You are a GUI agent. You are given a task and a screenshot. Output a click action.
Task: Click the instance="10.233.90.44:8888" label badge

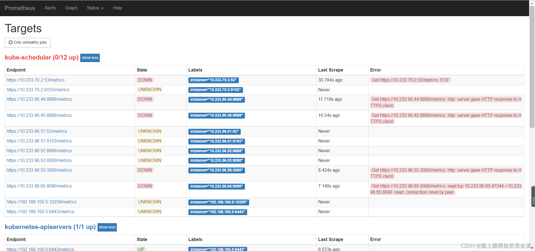217,100
